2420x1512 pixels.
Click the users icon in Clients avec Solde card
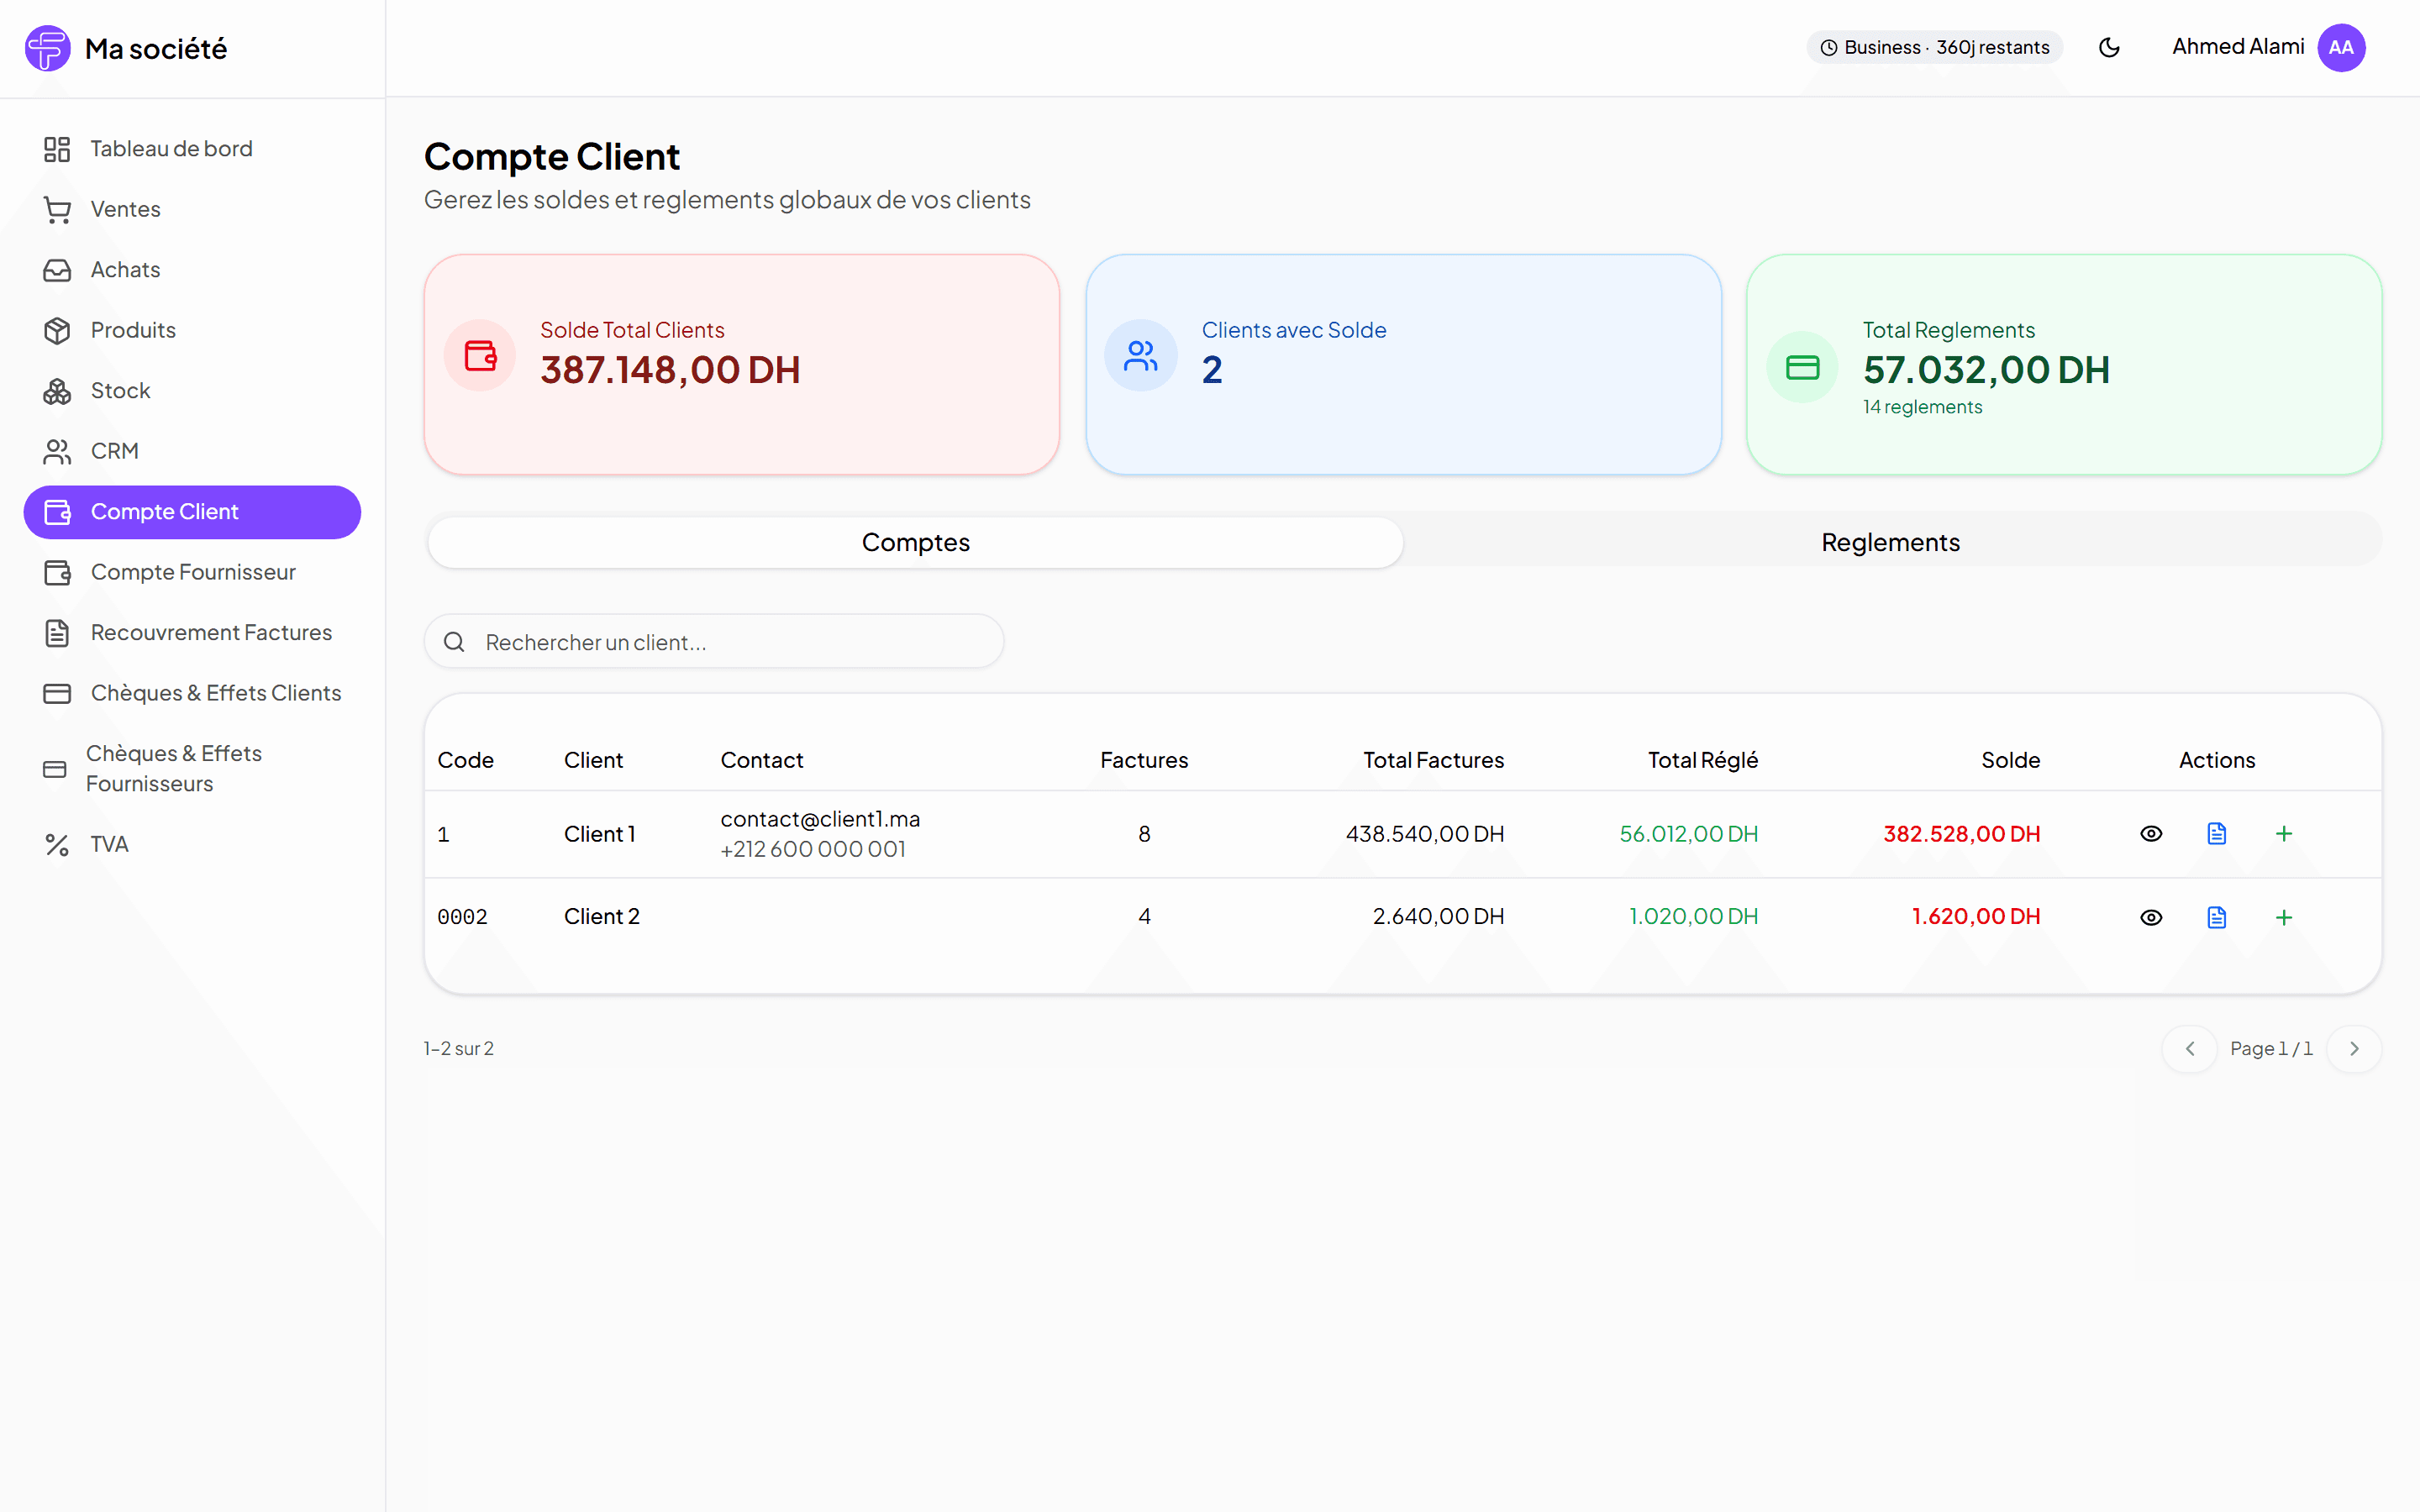[1141, 355]
